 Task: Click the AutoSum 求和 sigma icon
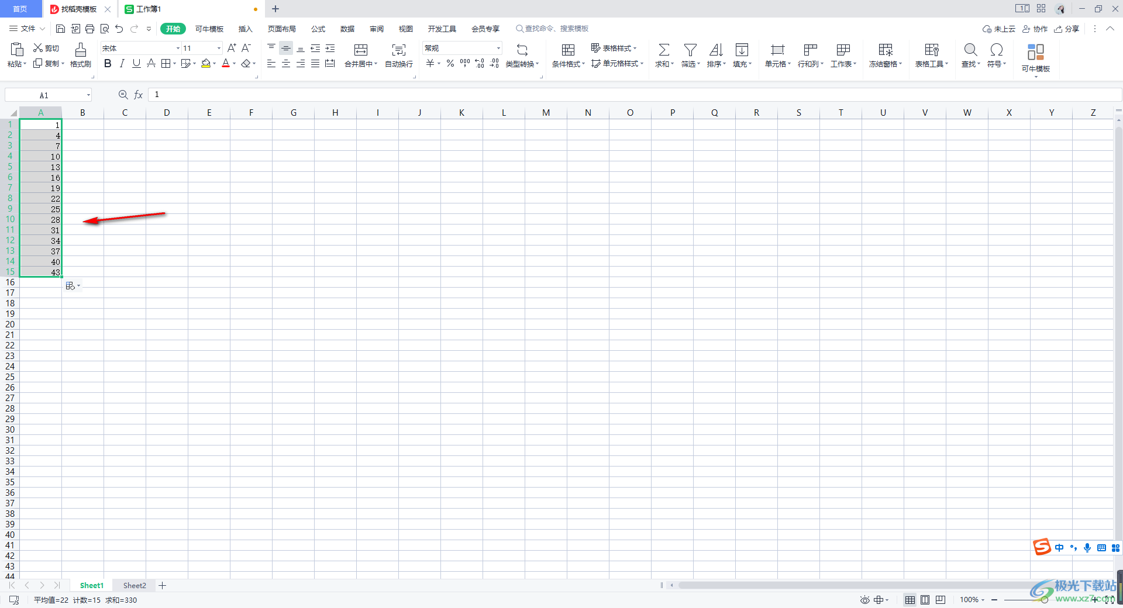coord(664,50)
